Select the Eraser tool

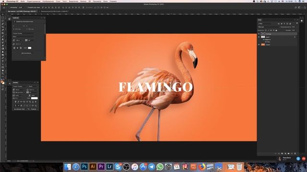pos(3,45)
